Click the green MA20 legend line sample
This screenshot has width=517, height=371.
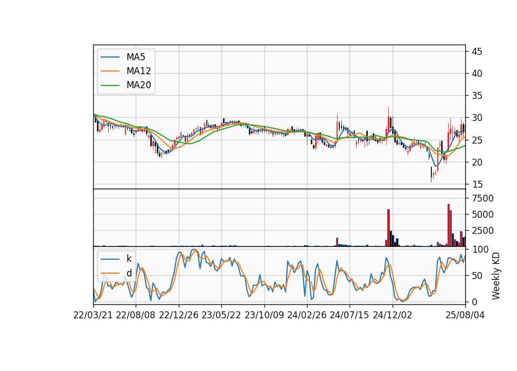click(110, 85)
